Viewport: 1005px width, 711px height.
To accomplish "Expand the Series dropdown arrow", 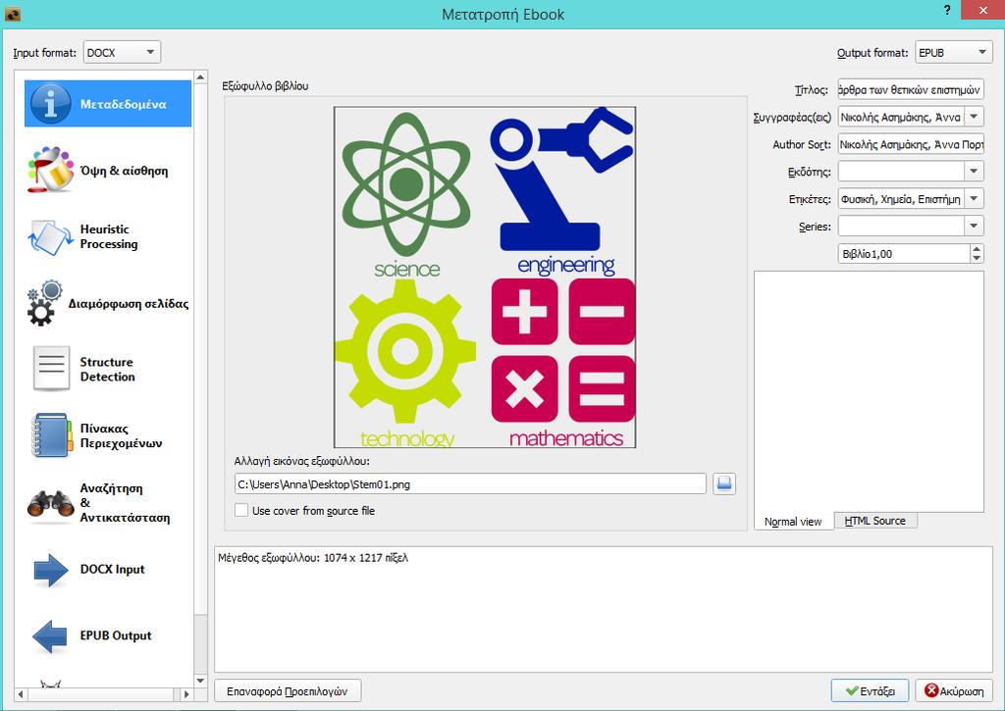I will click(974, 227).
